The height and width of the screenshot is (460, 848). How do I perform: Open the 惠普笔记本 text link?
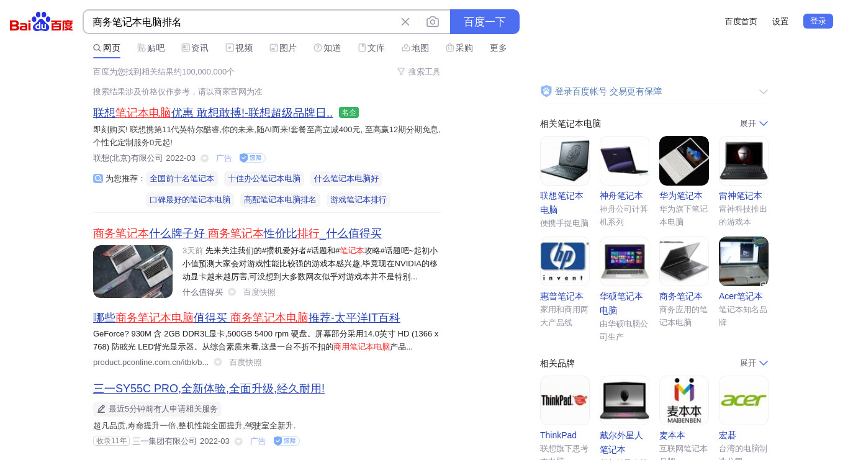562,296
